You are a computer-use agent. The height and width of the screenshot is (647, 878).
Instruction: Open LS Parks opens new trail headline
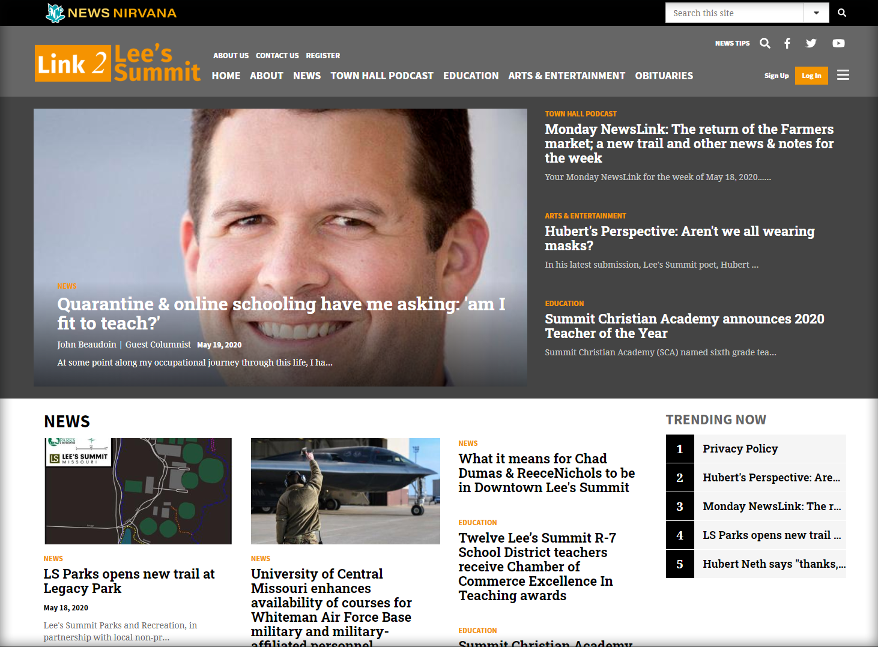point(129,581)
